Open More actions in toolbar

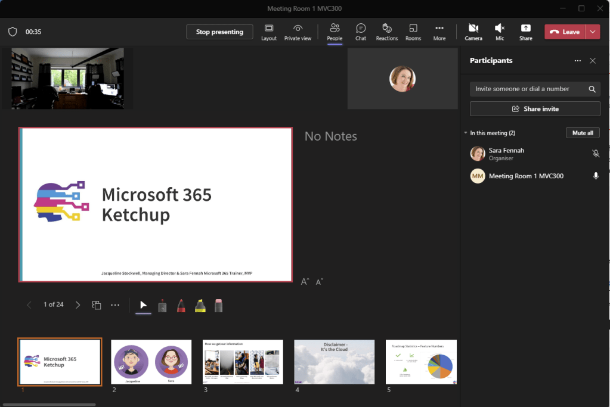pyautogui.click(x=439, y=32)
